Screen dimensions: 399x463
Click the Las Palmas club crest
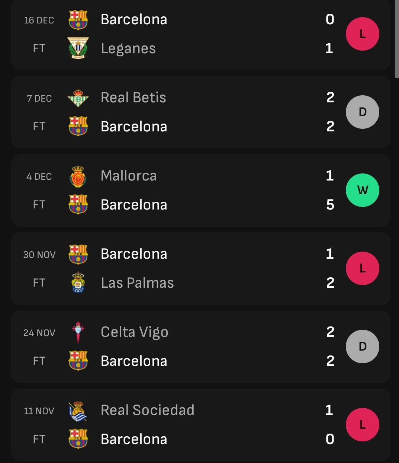coord(78,282)
